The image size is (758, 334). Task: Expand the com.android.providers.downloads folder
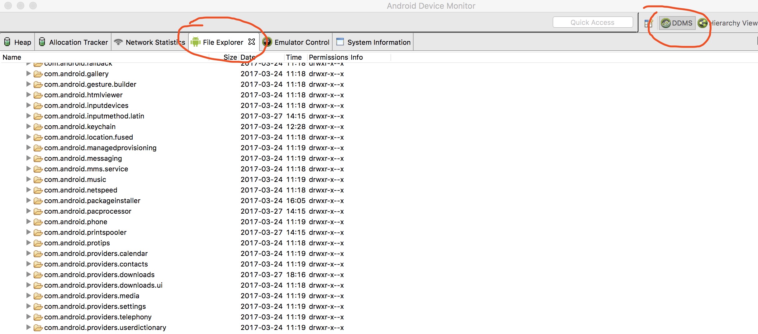[x=28, y=274]
